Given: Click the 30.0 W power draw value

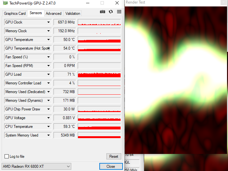Looking at the screenshot, I should [65, 109].
